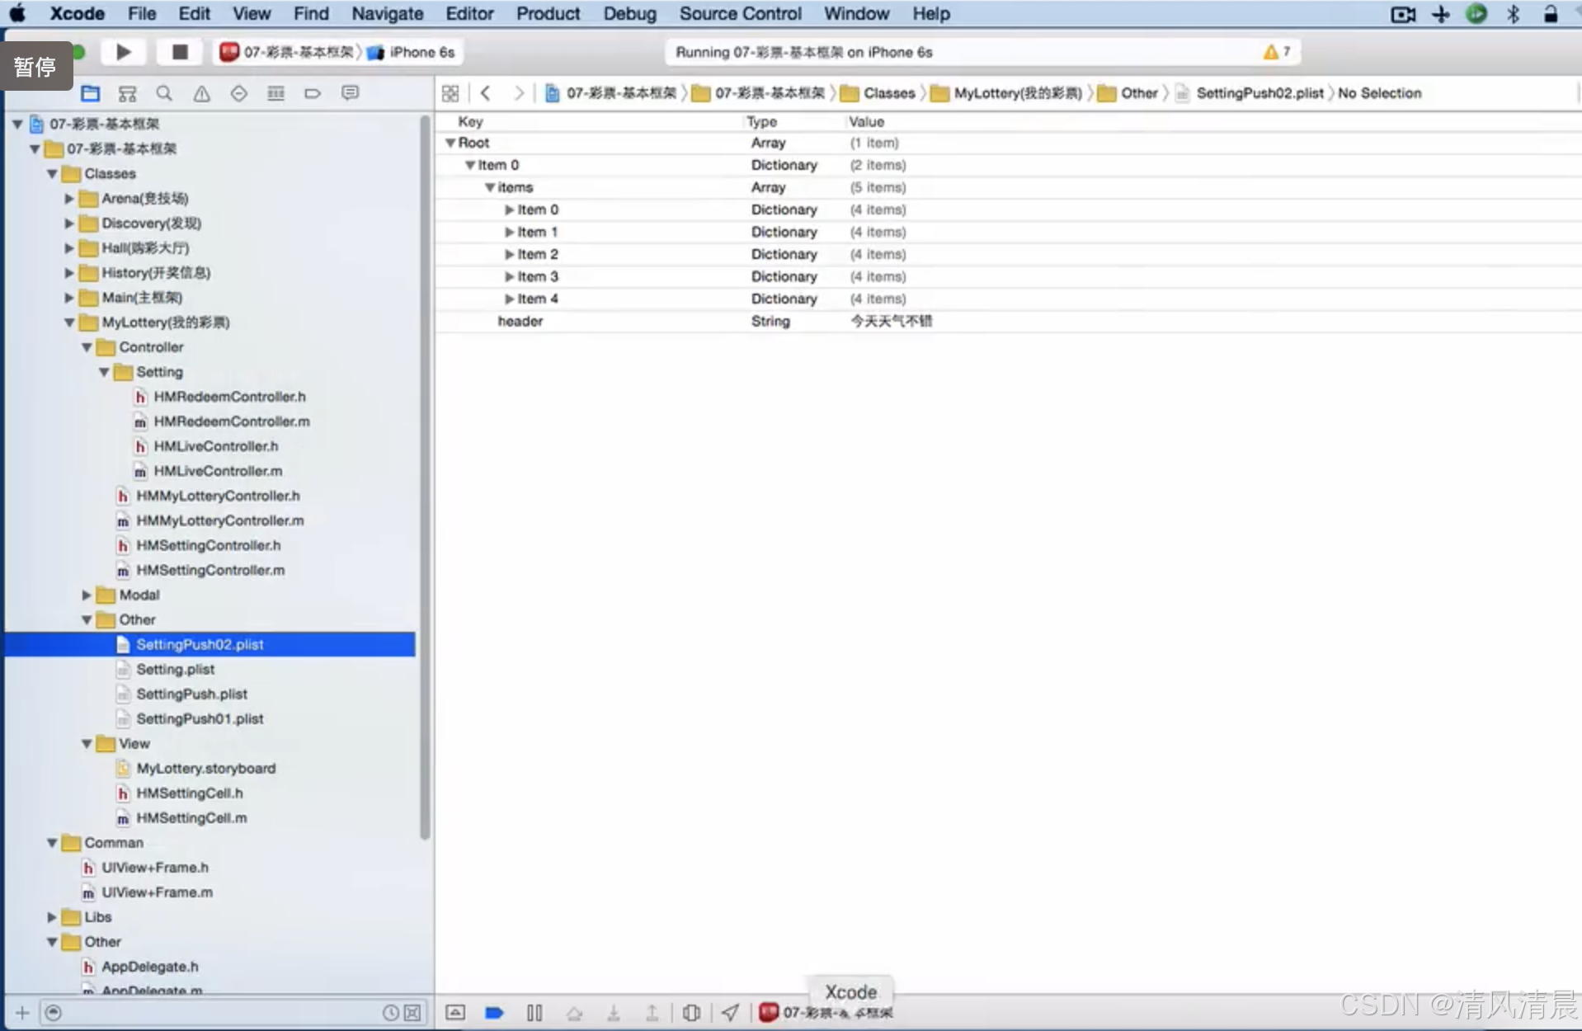Viewport: 1582px width, 1031px height.
Task: Click the Type column header
Action: 762,121
